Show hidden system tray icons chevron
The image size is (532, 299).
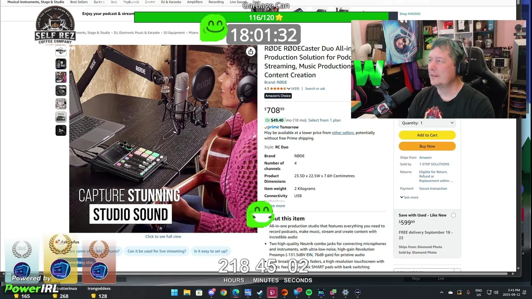click(441, 292)
